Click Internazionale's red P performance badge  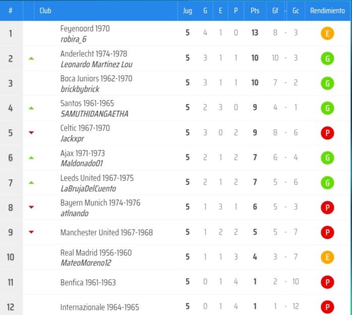point(327,307)
